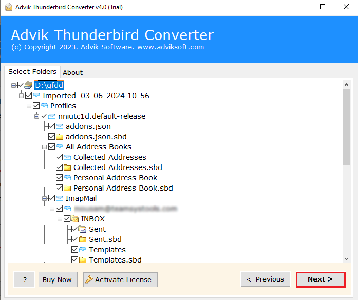
Task: Select the Collected Addresses.sbd label
Action: [x=118, y=167]
